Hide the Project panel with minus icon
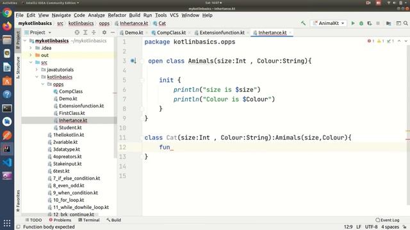Image resolution: width=410 pixels, height=230 pixels. [113, 33]
